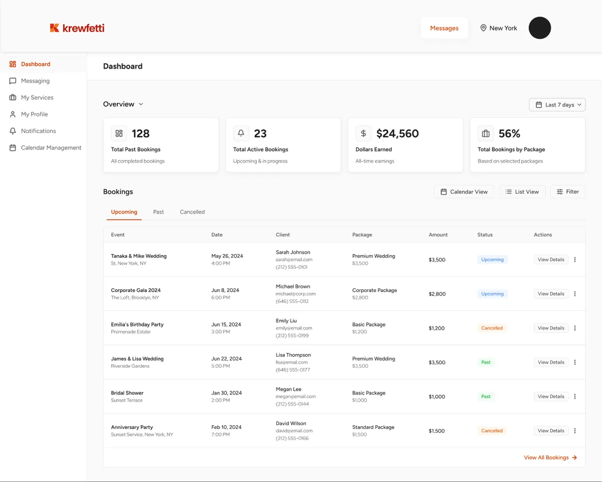Click the Total Past Bookings grid icon

(x=119, y=133)
